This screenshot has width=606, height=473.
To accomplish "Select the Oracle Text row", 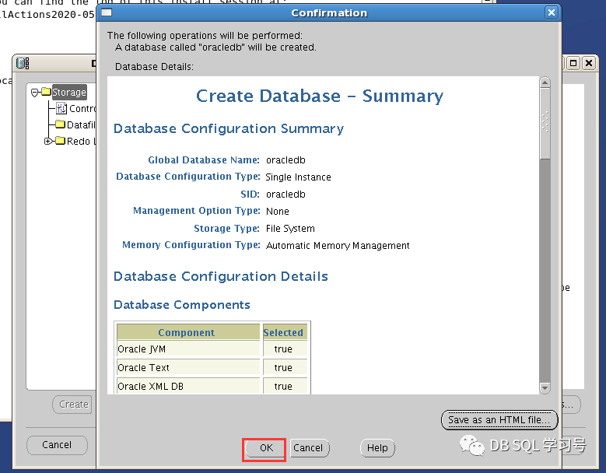I will point(212,367).
